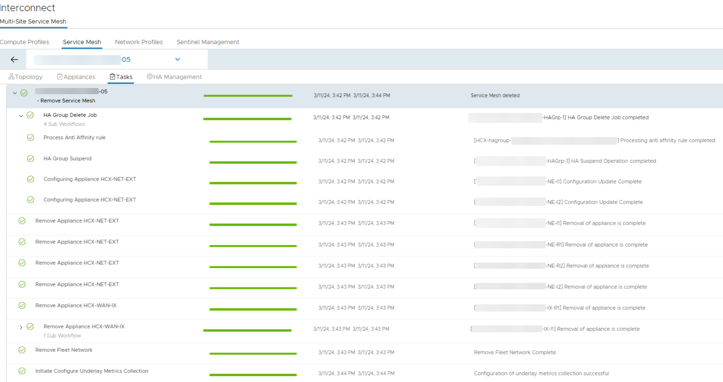Click status icon for Underlay Metrics Collection task
The width and height of the screenshot is (723, 382).
pyautogui.click(x=22, y=371)
